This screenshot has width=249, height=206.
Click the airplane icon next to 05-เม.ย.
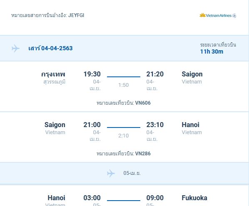point(111,173)
